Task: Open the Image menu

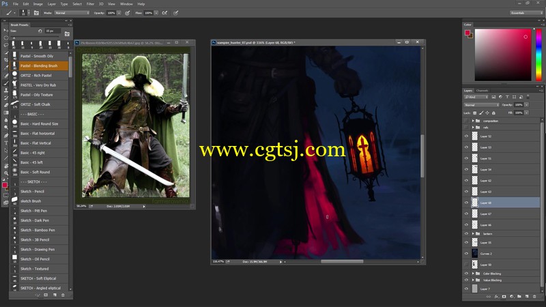Action: pyautogui.click(x=38, y=4)
